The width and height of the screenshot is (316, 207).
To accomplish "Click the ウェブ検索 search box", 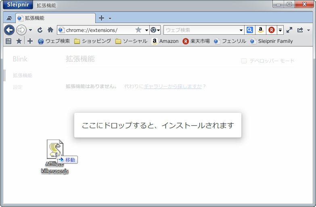I will coord(201,30).
